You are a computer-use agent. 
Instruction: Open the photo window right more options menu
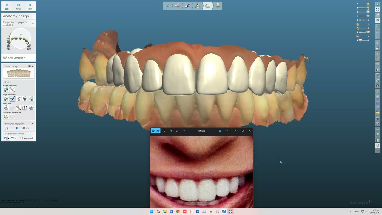click(227, 131)
